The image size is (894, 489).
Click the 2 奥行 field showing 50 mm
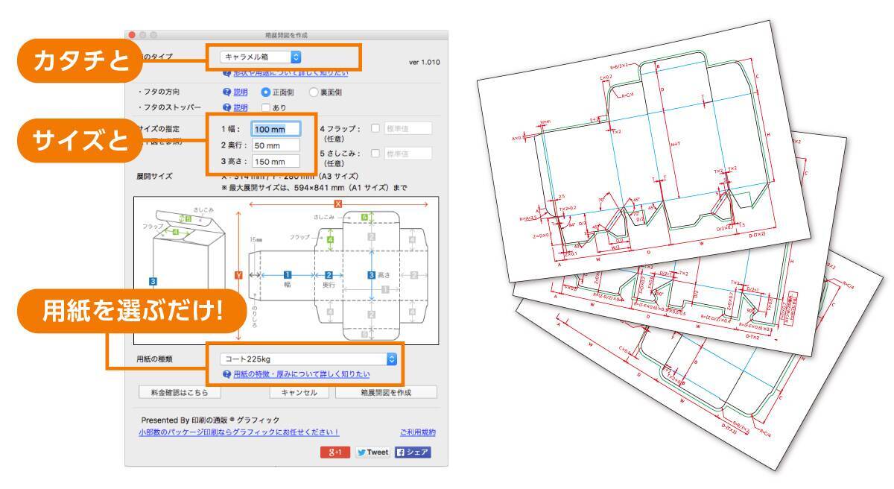[276, 145]
